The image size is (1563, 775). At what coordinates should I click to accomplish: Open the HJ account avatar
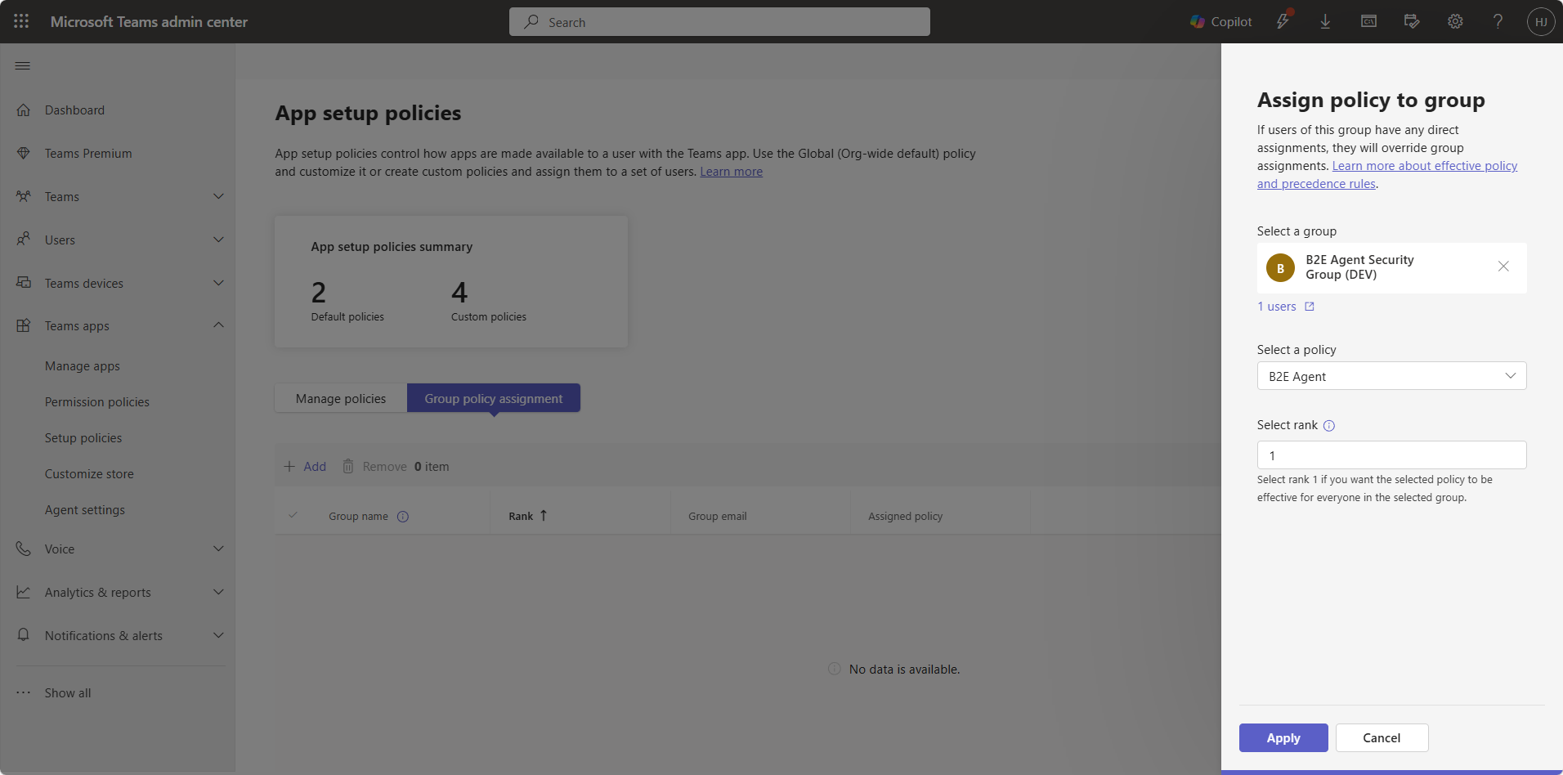point(1541,22)
